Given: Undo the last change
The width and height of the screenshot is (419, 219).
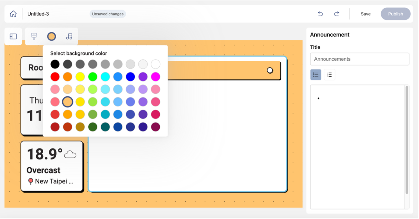Looking at the screenshot, I should click(320, 14).
